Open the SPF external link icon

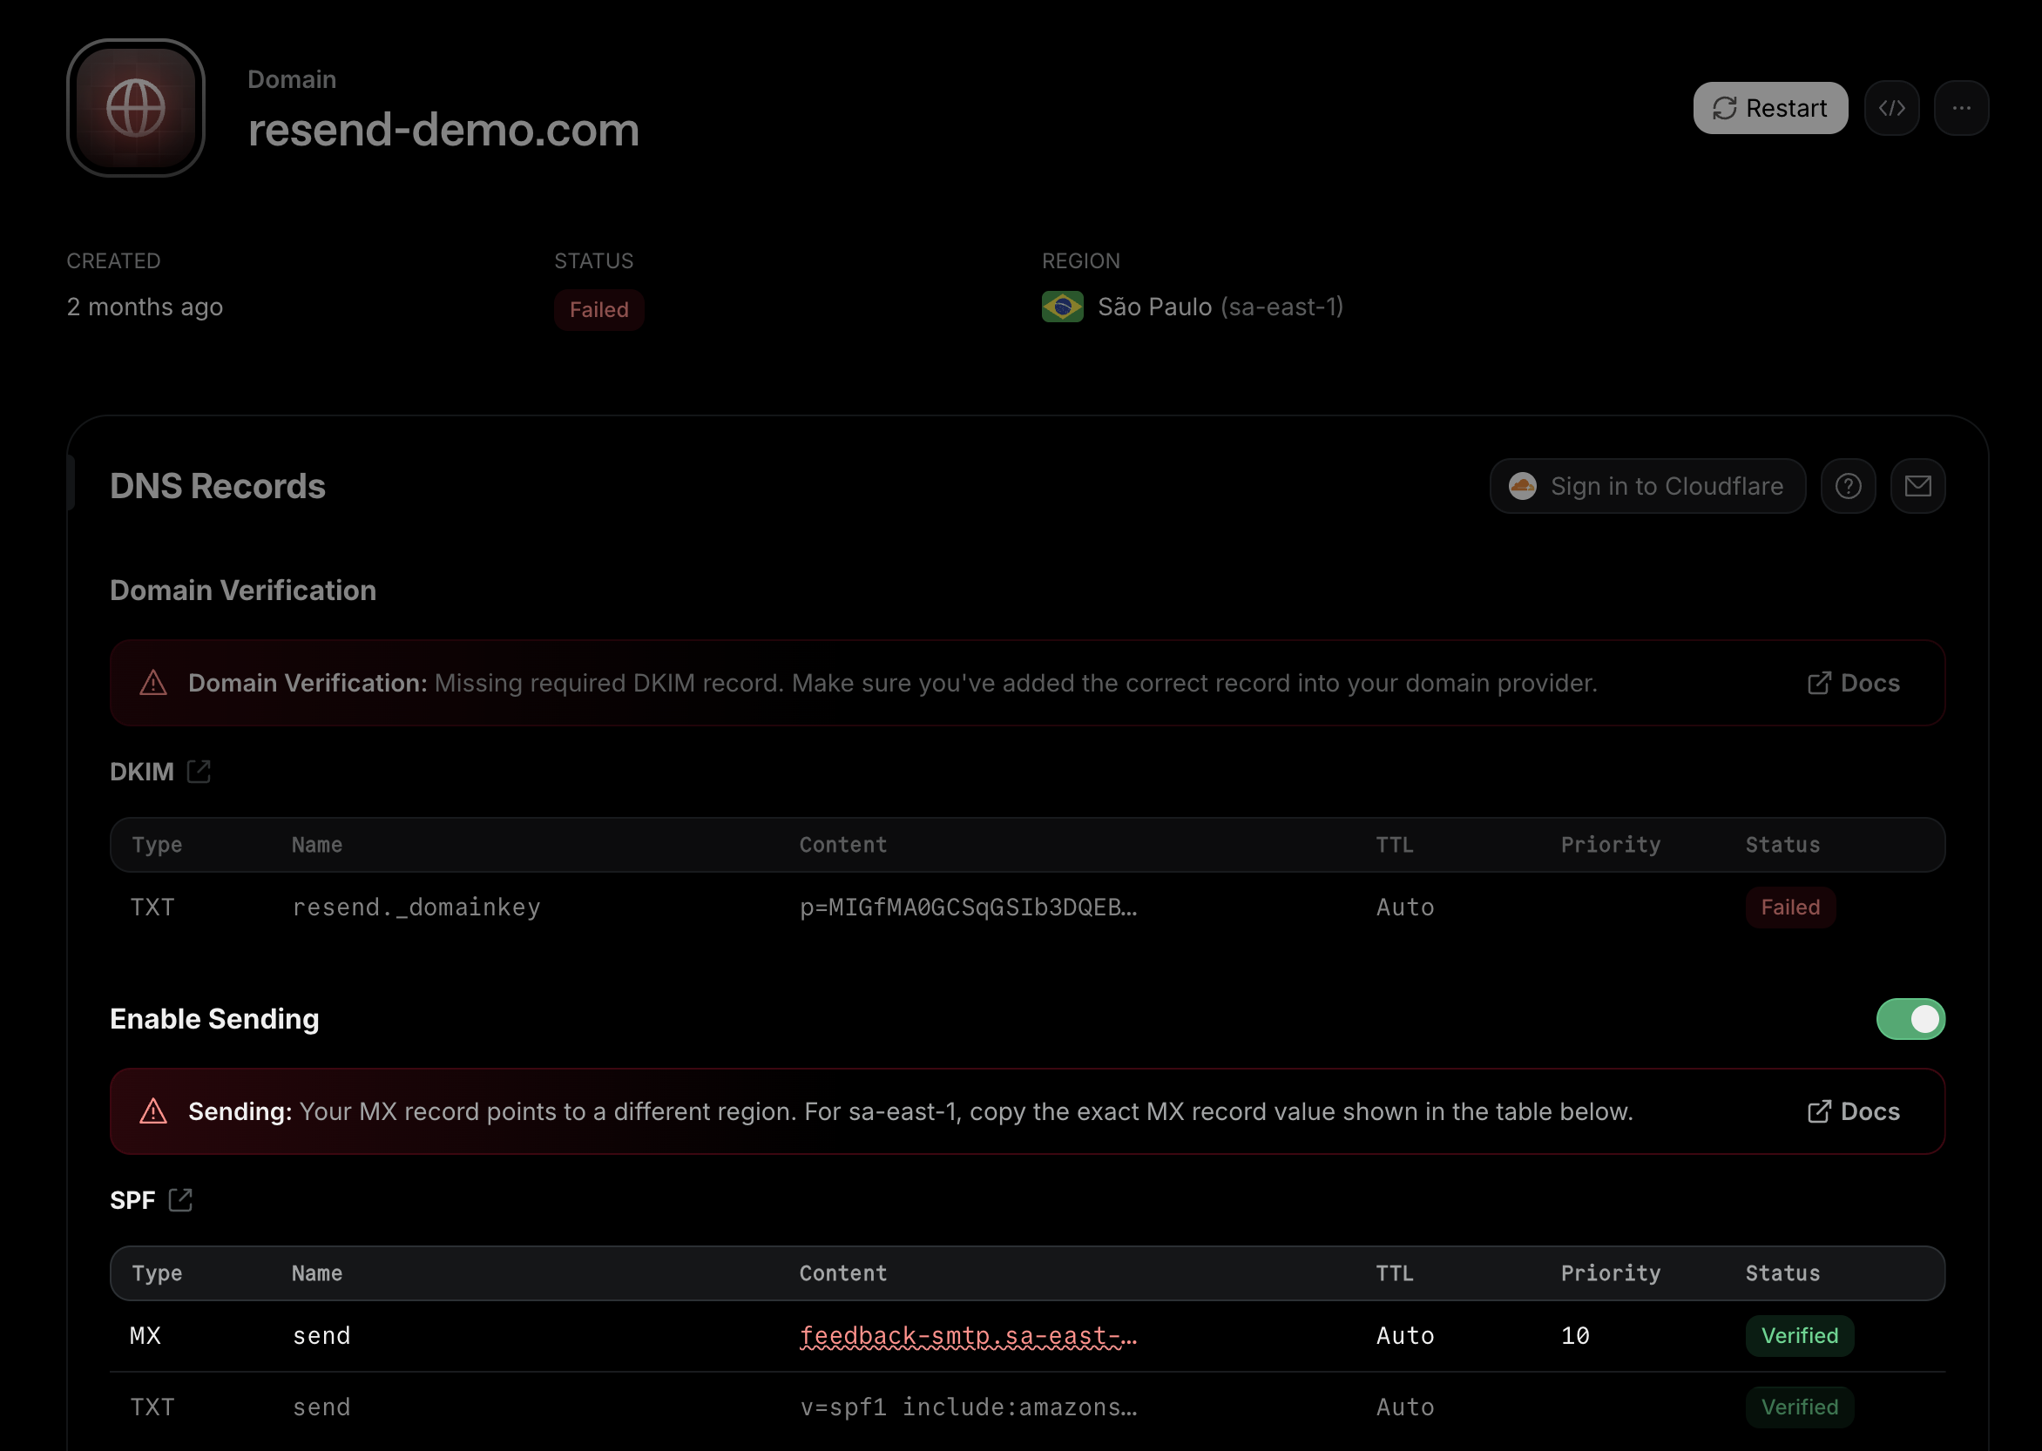coord(181,1200)
